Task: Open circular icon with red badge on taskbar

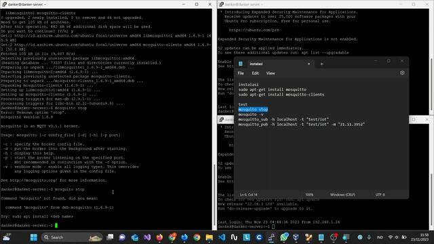Action: [x=334, y=237]
